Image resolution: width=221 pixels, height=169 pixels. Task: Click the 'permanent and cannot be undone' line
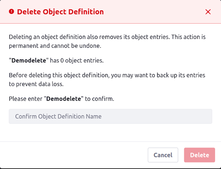[x=55, y=46]
